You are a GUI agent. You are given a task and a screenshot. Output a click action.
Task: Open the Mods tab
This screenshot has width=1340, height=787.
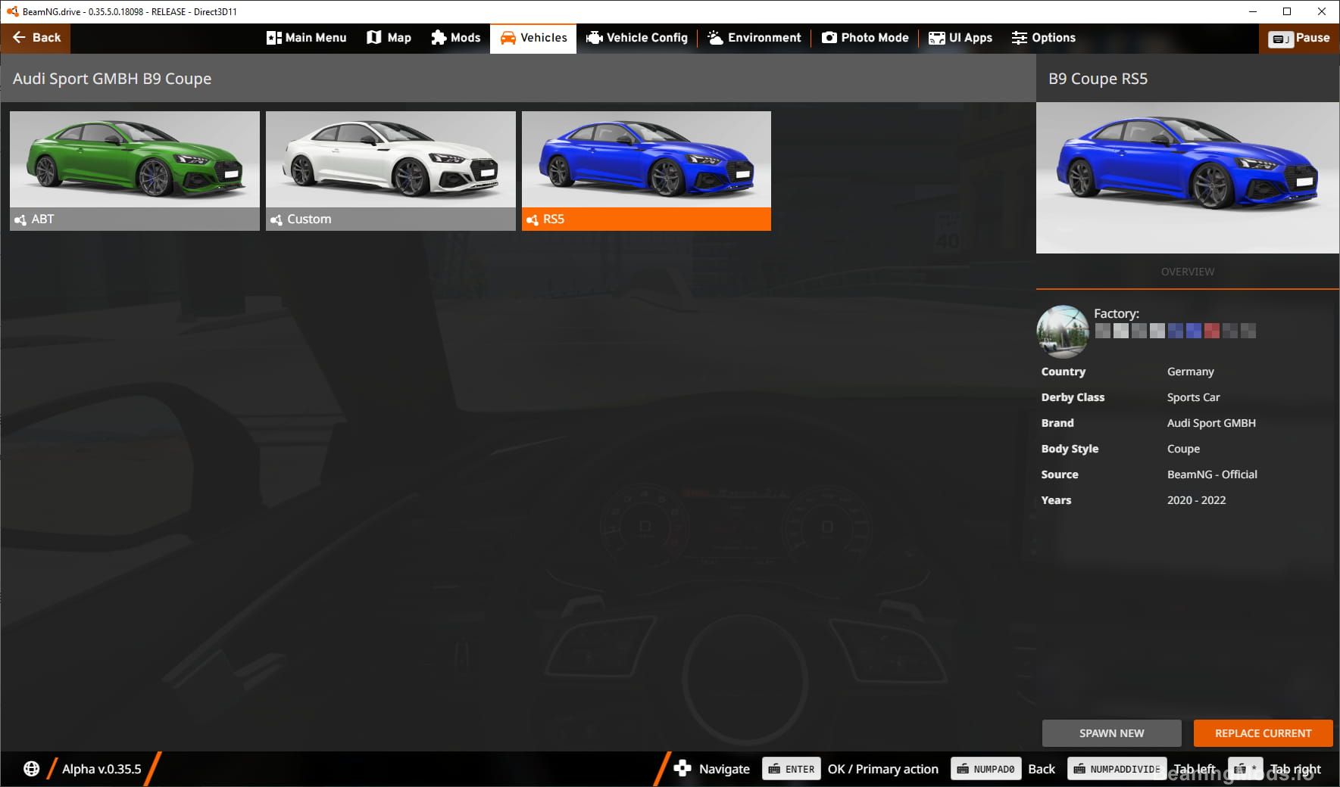click(x=455, y=38)
